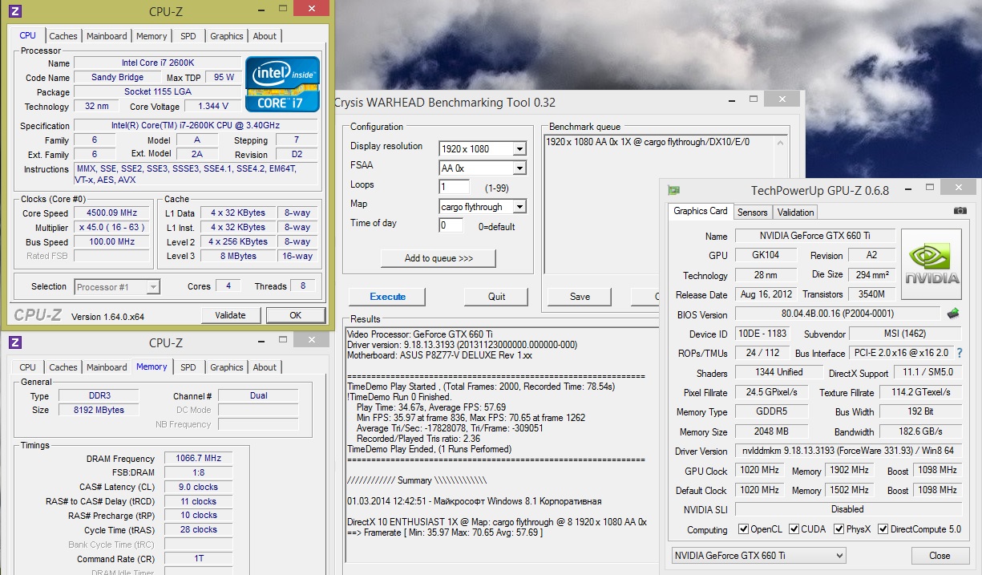This screenshot has height=575, width=982.
Task: Click the Loops input field
Action: [x=454, y=187]
